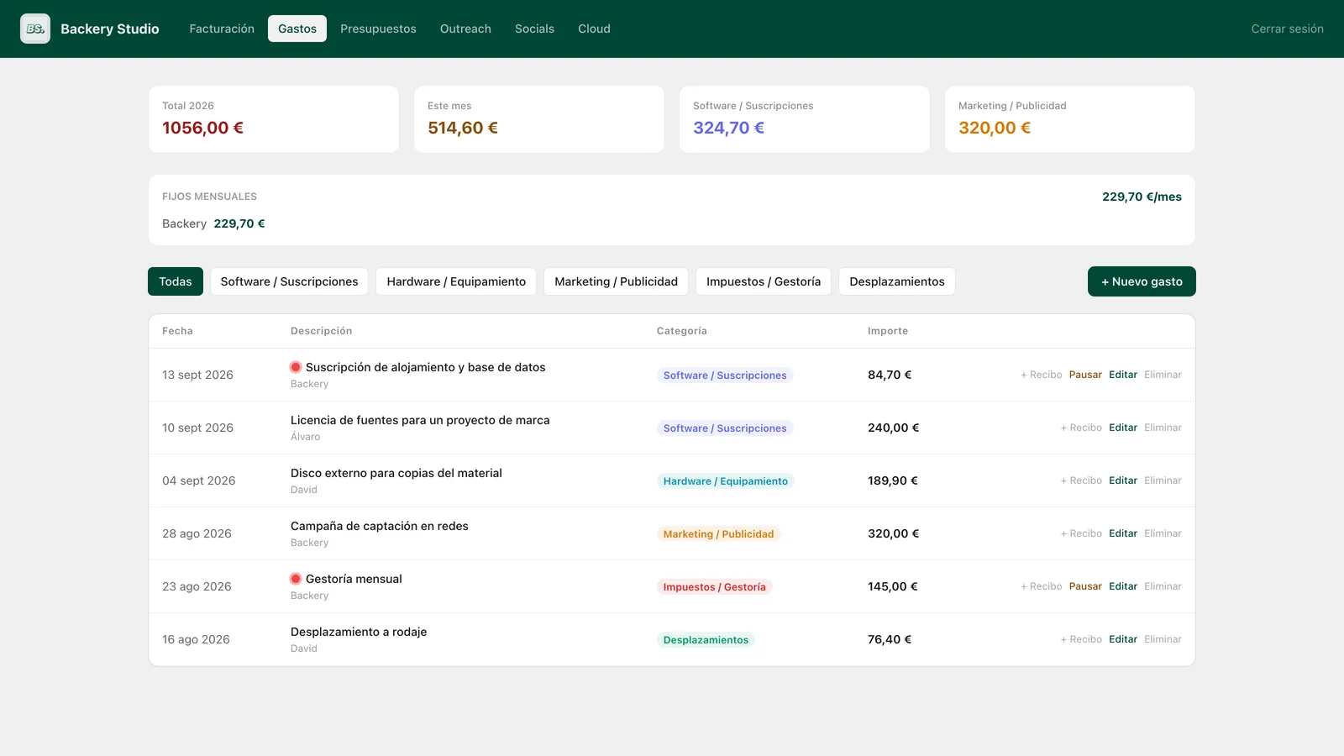
Task: Open the Facturación section
Action: [222, 29]
